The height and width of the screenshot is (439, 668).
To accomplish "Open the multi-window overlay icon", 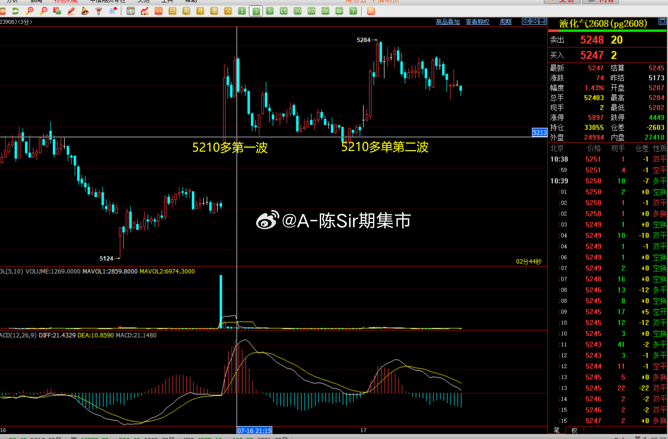I will click(57, 11).
